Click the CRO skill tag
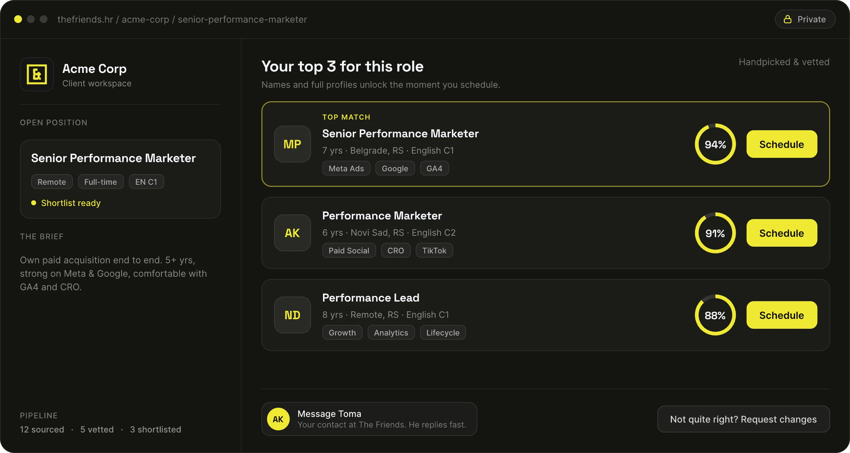This screenshot has height=453, width=850. pos(396,251)
